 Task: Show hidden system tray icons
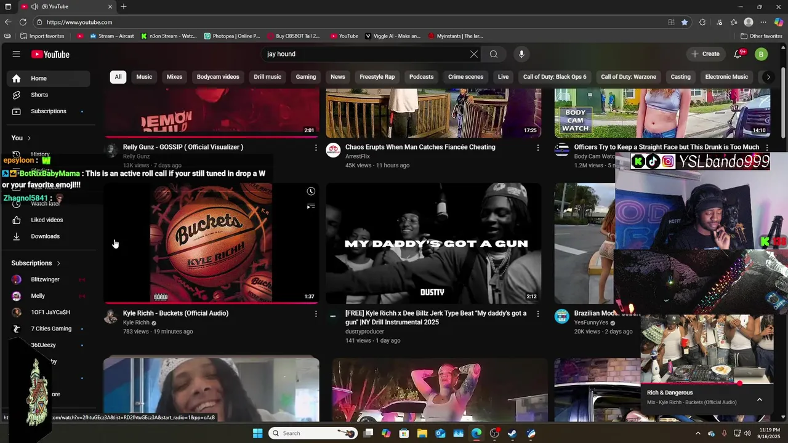[x=698, y=433]
